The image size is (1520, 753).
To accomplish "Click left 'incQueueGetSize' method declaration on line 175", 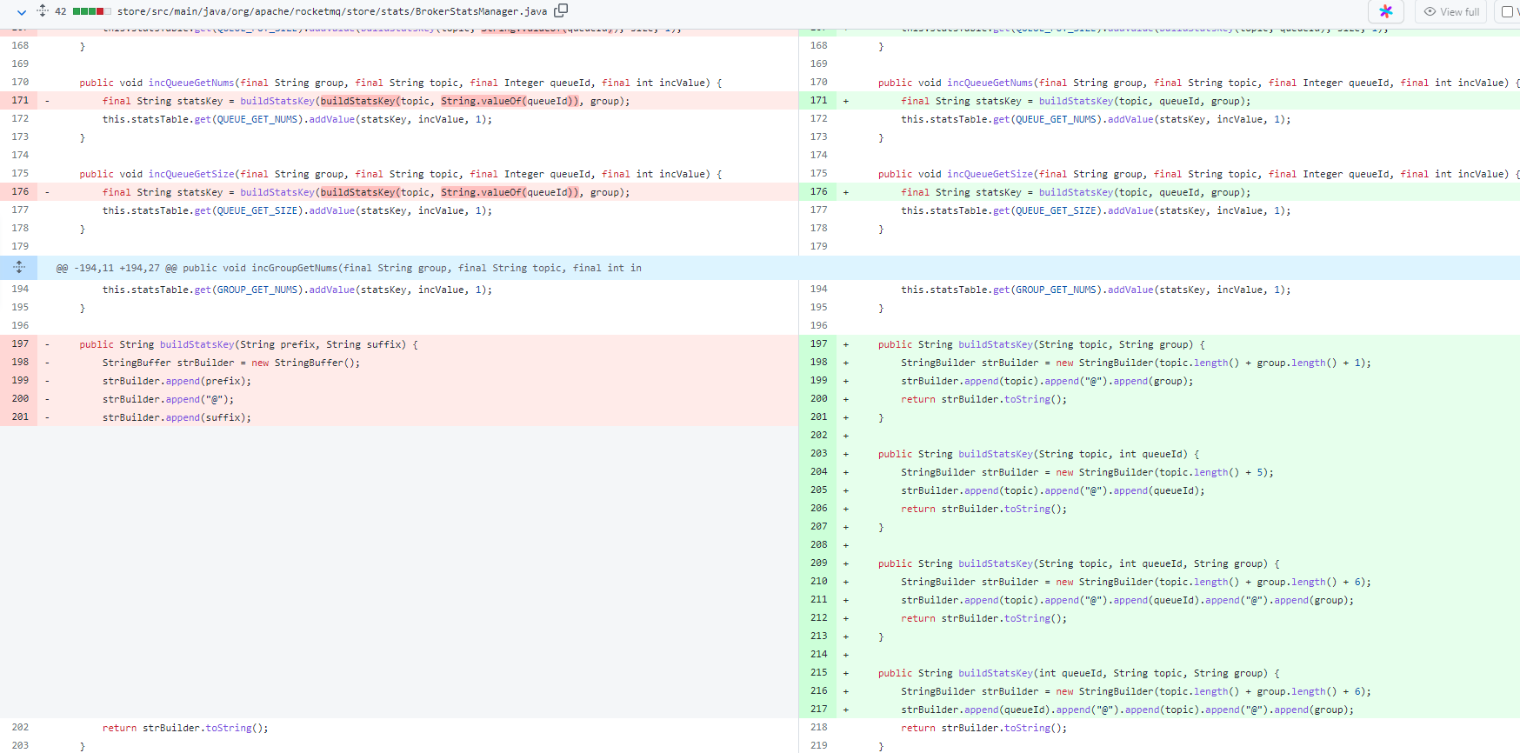I will [401, 174].
